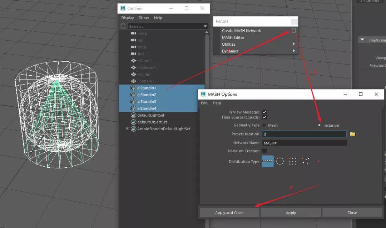The height and width of the screenshot is (228, 386).
Task: Open the Help menu in Outliner
Action: coord(158,18)
